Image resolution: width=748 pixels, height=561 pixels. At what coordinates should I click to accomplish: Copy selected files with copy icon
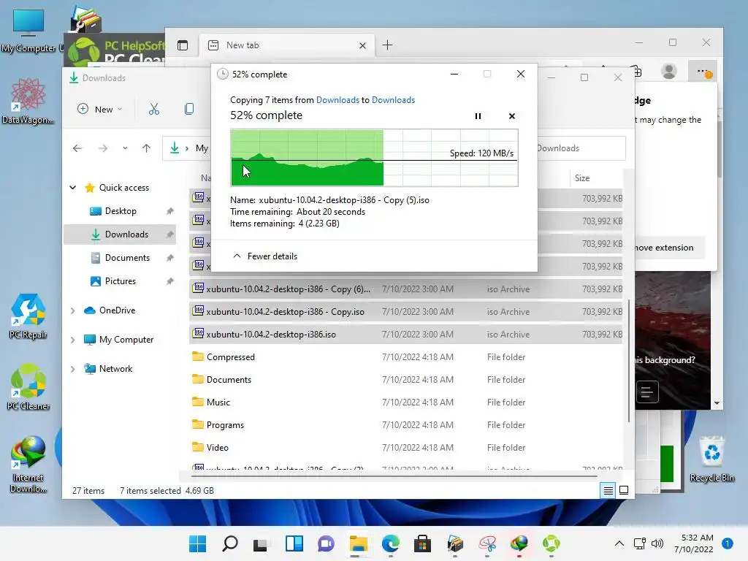189,110
